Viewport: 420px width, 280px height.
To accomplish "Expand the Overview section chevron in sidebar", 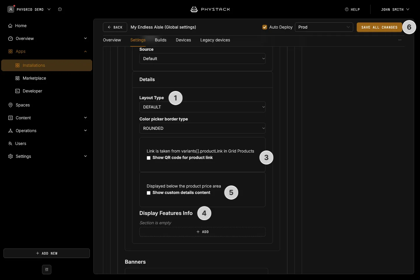I will (x=85, y=38).
